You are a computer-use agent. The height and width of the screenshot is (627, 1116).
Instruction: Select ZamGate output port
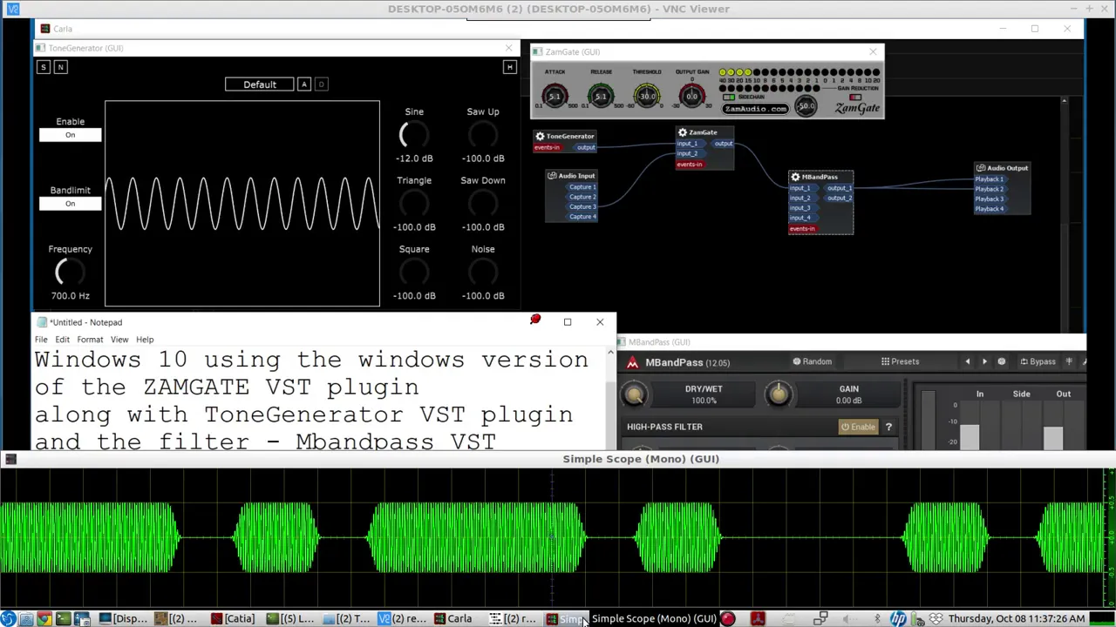pos(723,144)
